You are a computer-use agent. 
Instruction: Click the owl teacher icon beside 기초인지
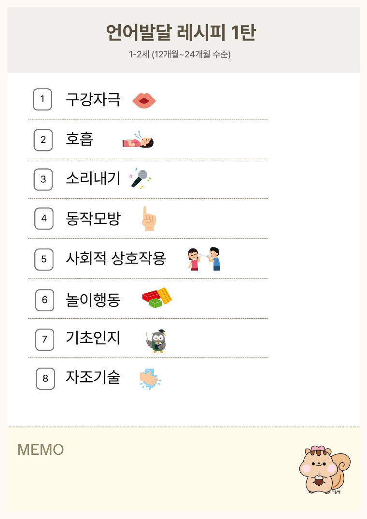(157, 341)
